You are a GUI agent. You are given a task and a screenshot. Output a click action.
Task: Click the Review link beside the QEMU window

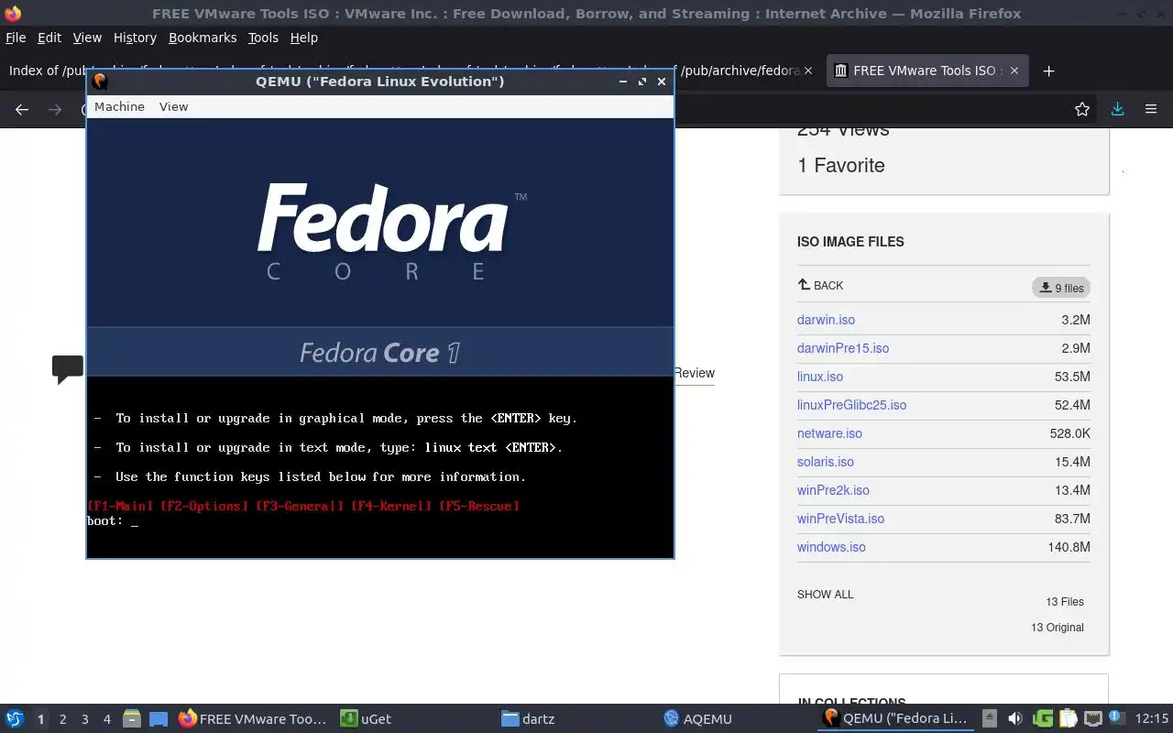695,373
